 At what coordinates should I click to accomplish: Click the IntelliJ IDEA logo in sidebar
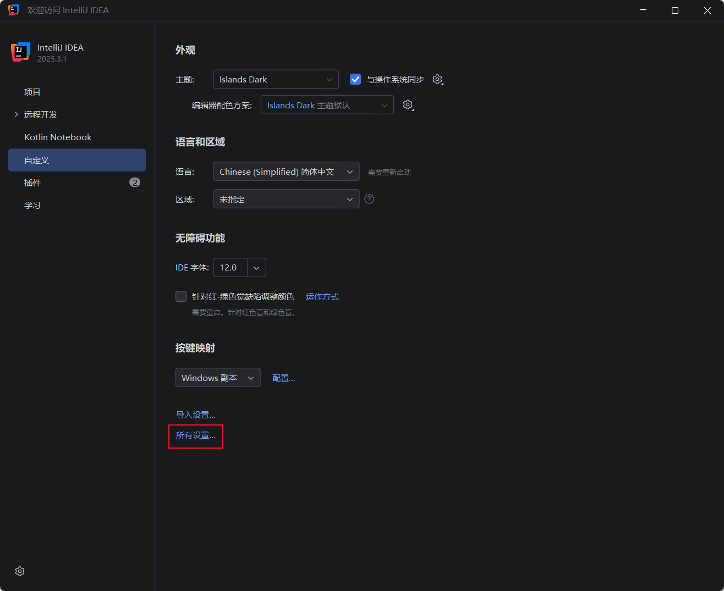pos(20,52)
